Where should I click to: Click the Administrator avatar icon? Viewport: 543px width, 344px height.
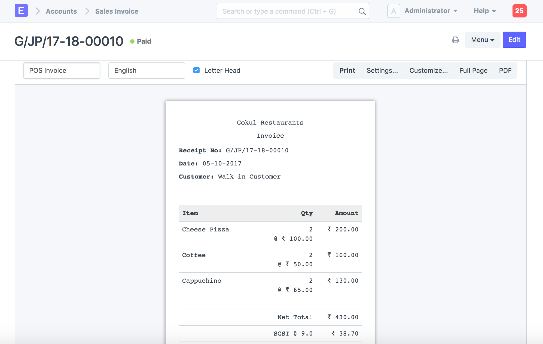[393, 11]
